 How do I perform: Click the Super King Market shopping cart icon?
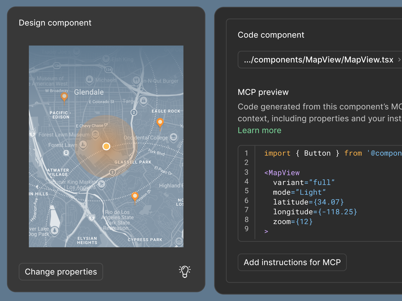pos(102,184)
